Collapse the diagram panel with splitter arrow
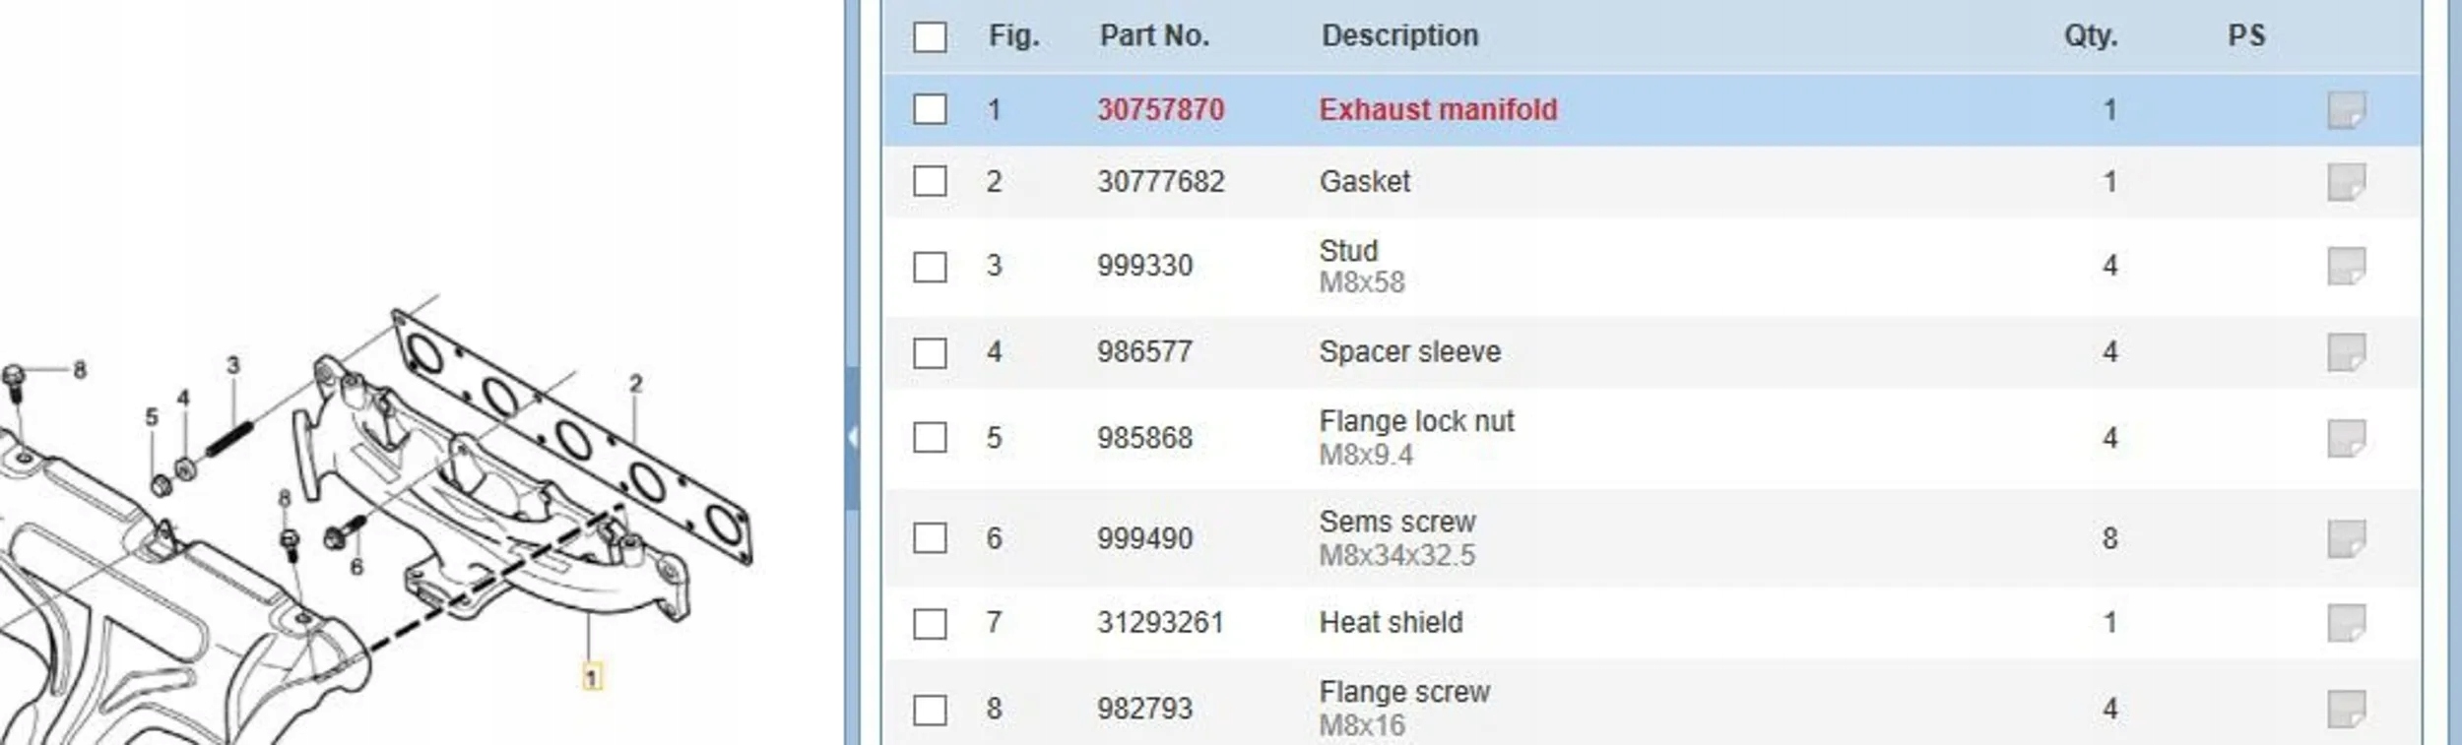This screenshot has width=2462, height=745. [x=853, y=436]
